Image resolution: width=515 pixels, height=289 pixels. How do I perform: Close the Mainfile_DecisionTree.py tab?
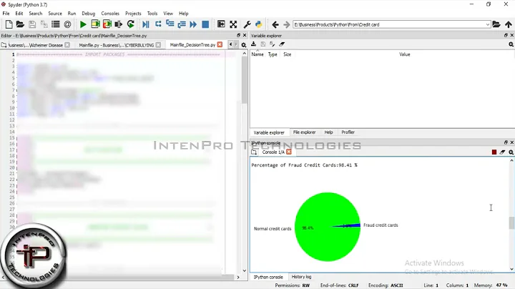[x=220, y=44]
